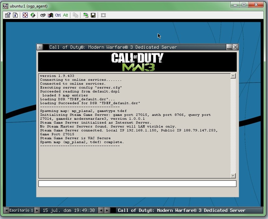Close the MW3 Dedicated Server window

coord(235,47)
